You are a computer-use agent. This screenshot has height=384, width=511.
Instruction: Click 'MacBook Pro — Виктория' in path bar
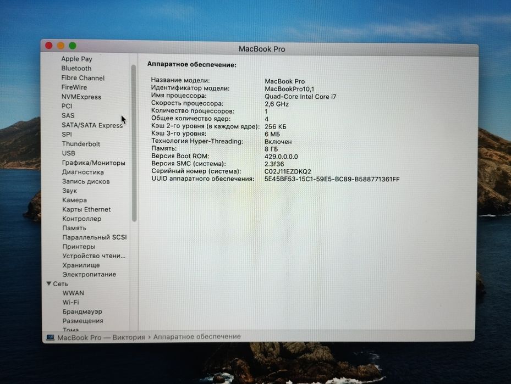(x=101, y=337)
